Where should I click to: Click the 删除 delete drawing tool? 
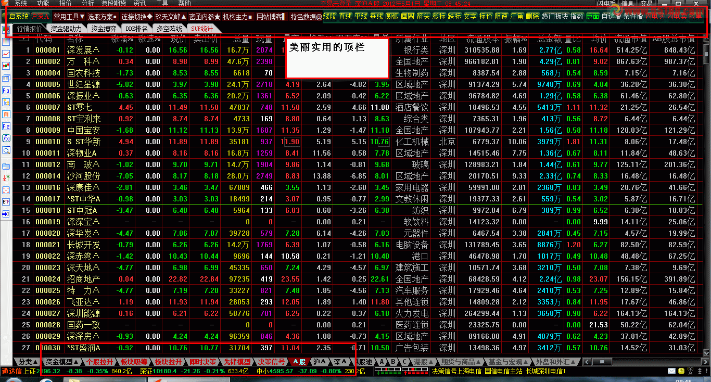(x=532, y=17)
